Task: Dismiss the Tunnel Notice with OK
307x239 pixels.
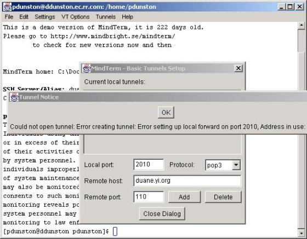Action: point(166,113)
